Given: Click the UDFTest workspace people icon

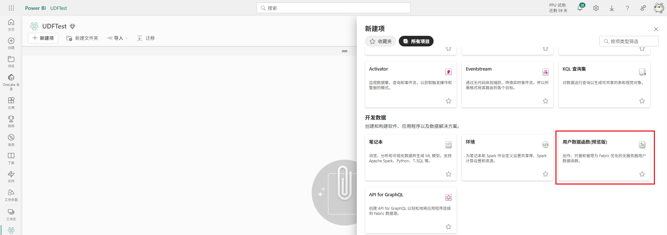Looking at the screenshot, I should tap(34, 26).
